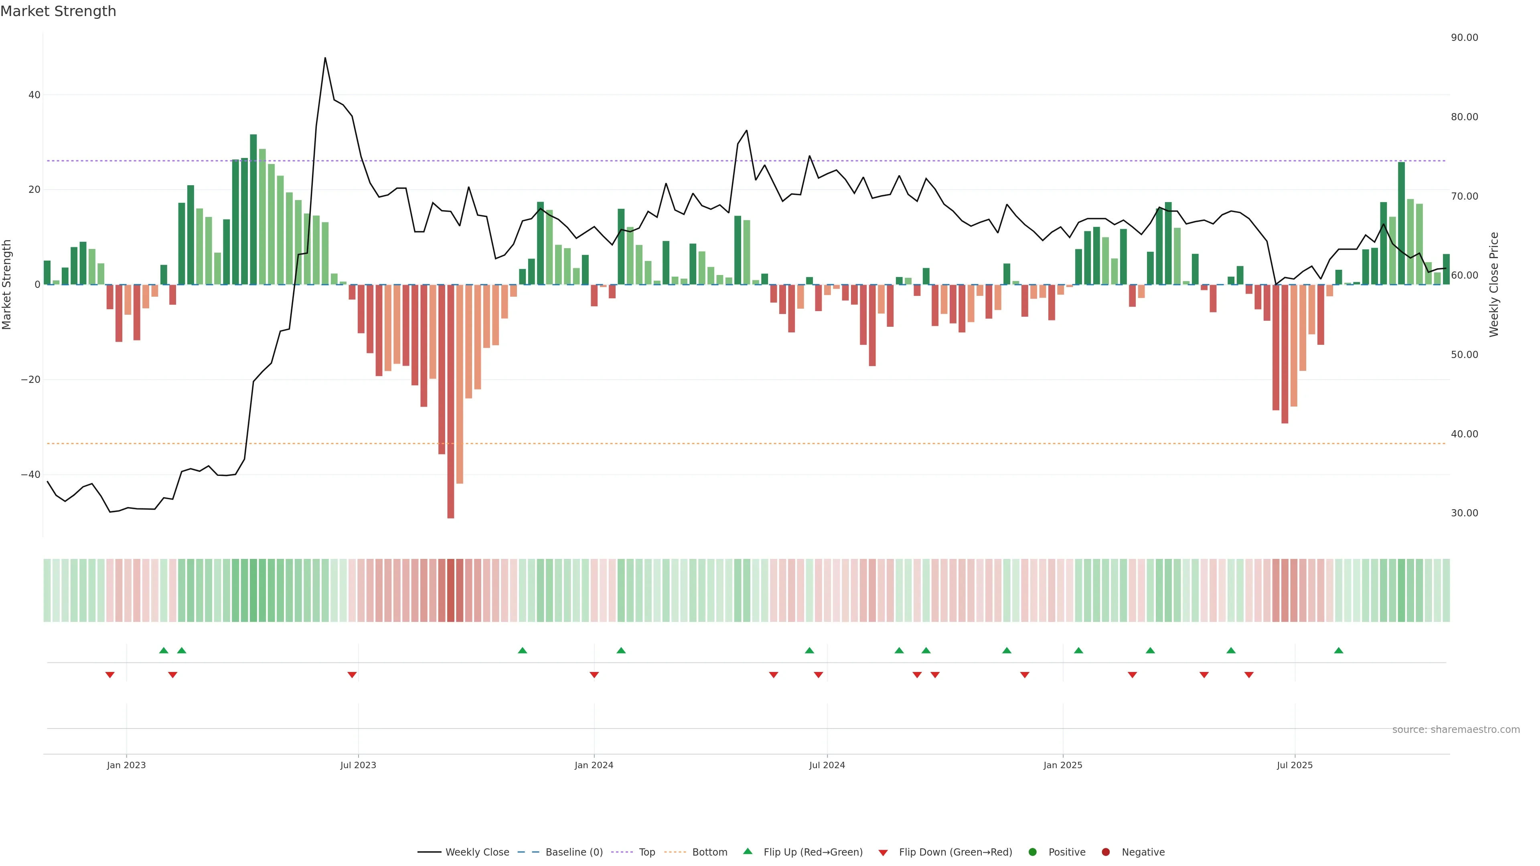This screenshot has width=1540, height=866.
Task: Click the green Positive legend circle
Action: (1032, 852)
